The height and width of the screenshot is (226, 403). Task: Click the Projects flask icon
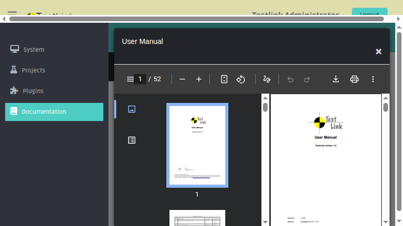[13, 69]
